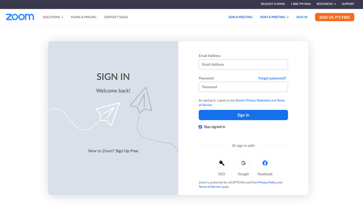Click the Google label text
The image size is (363, 208).
[x=243, y=174]
